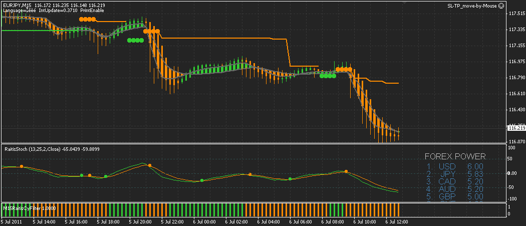Click the RaitisStoch (13,25,2,Close) indicator label
Image resolution: width=526 pixels, height=226 pixels.
[x=33, y=149]
